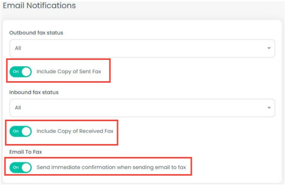Turn off the Include Copy of Sent Fax switch
Viewport: 285px width, 185px height.
click(21, 72)
